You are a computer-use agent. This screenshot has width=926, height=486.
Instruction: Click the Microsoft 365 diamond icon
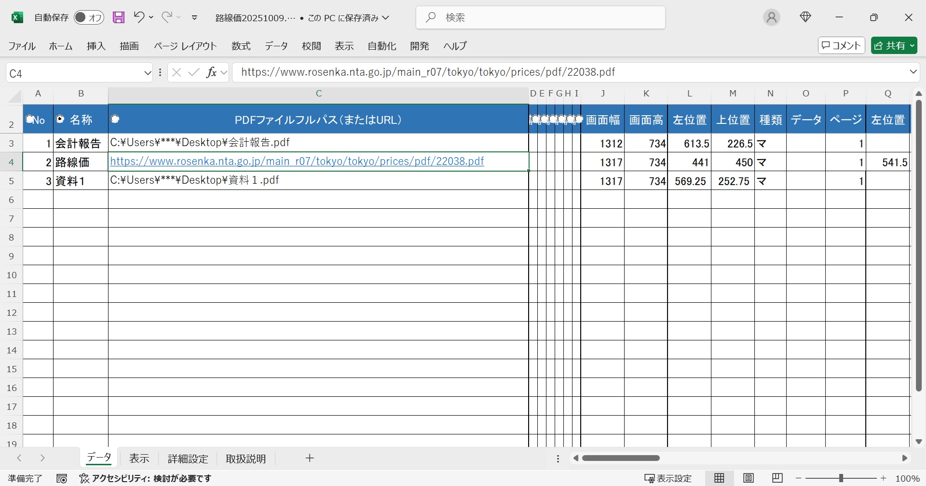805,18
